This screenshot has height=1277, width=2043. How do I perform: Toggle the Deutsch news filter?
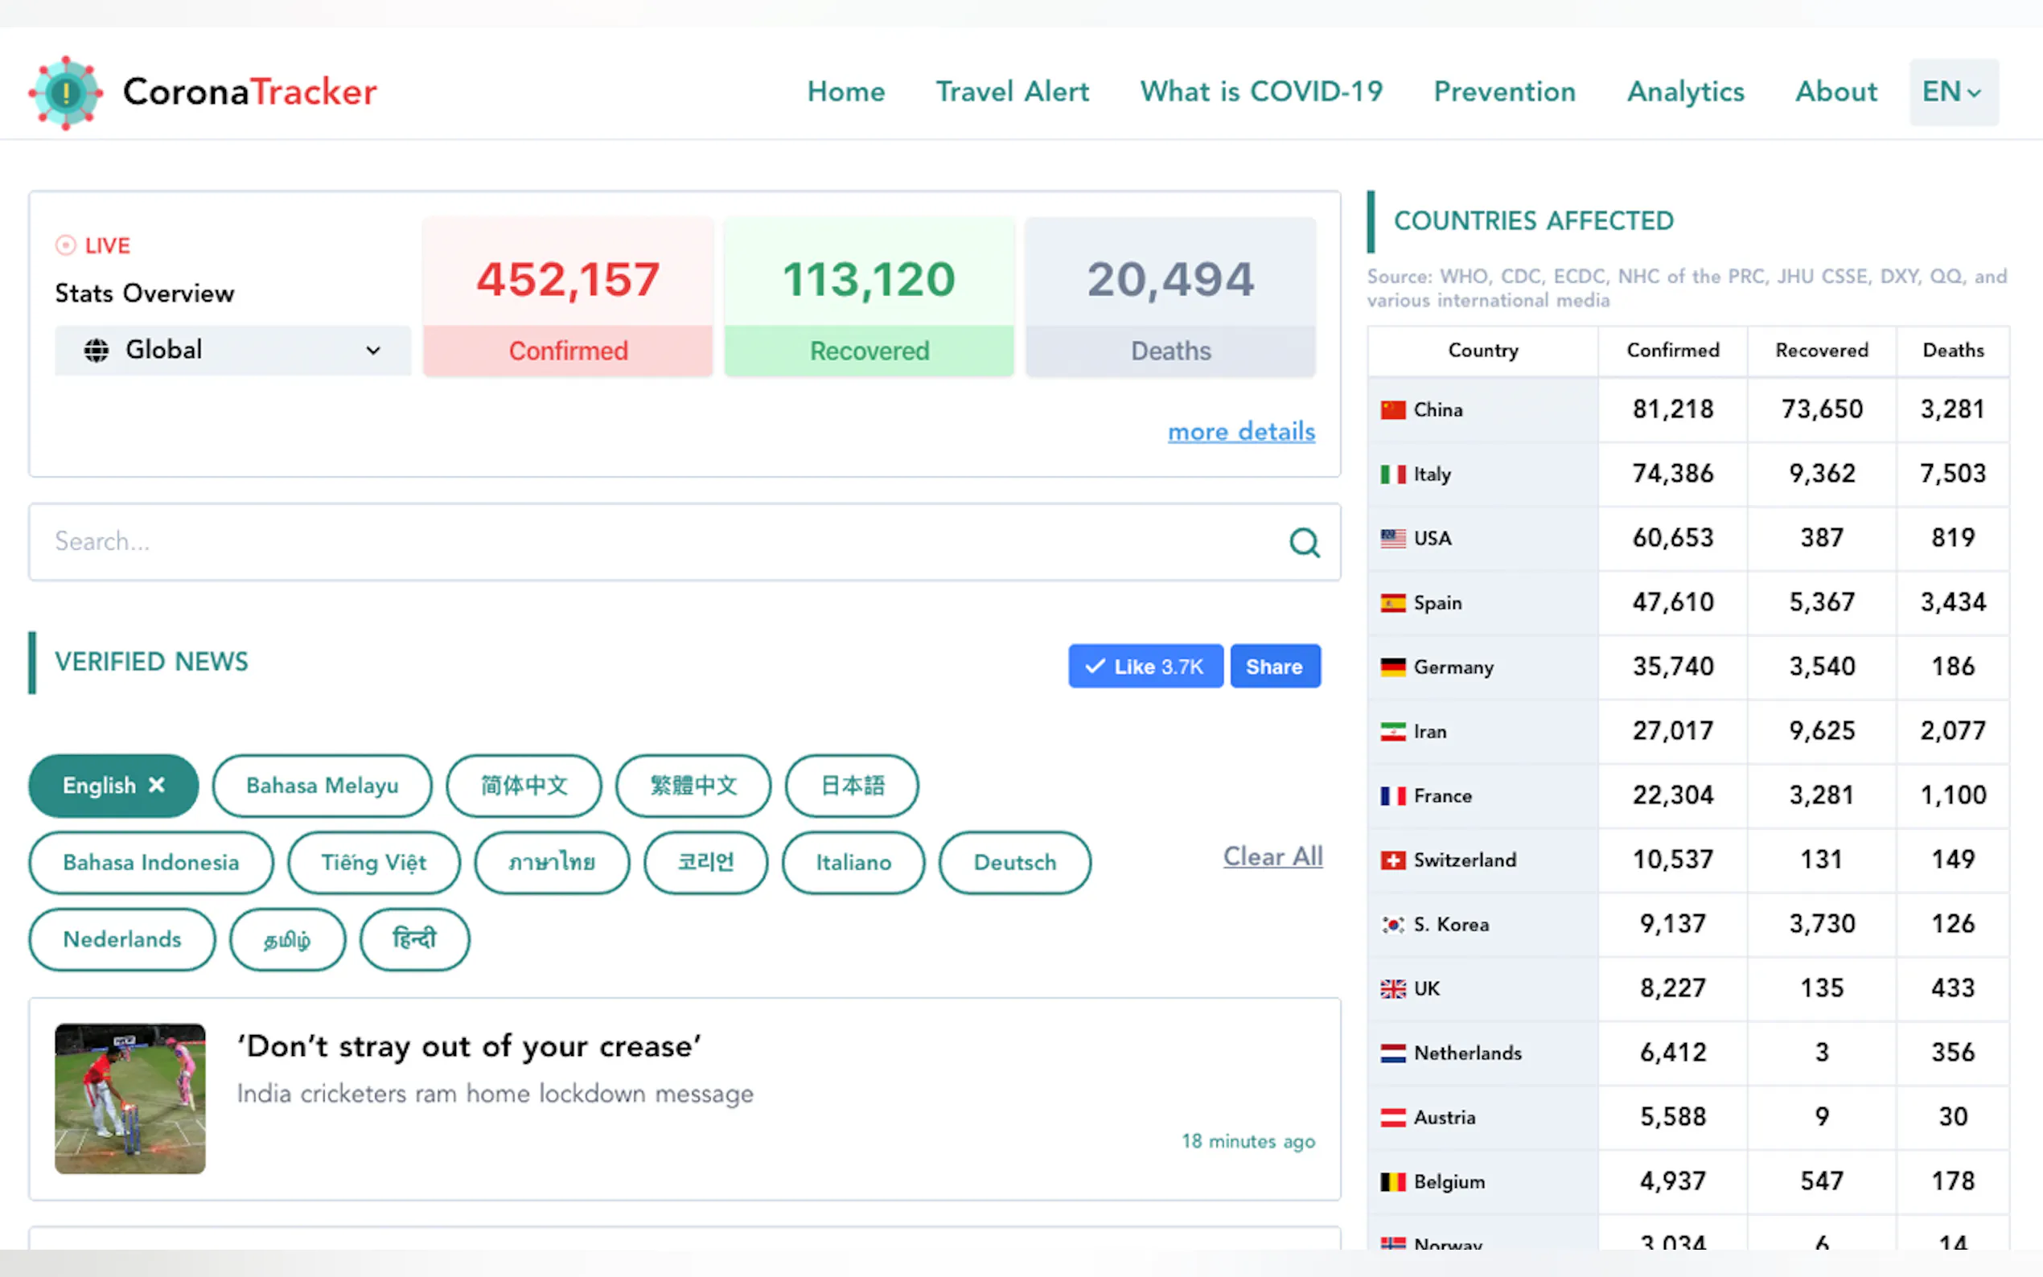(1014, 862)
